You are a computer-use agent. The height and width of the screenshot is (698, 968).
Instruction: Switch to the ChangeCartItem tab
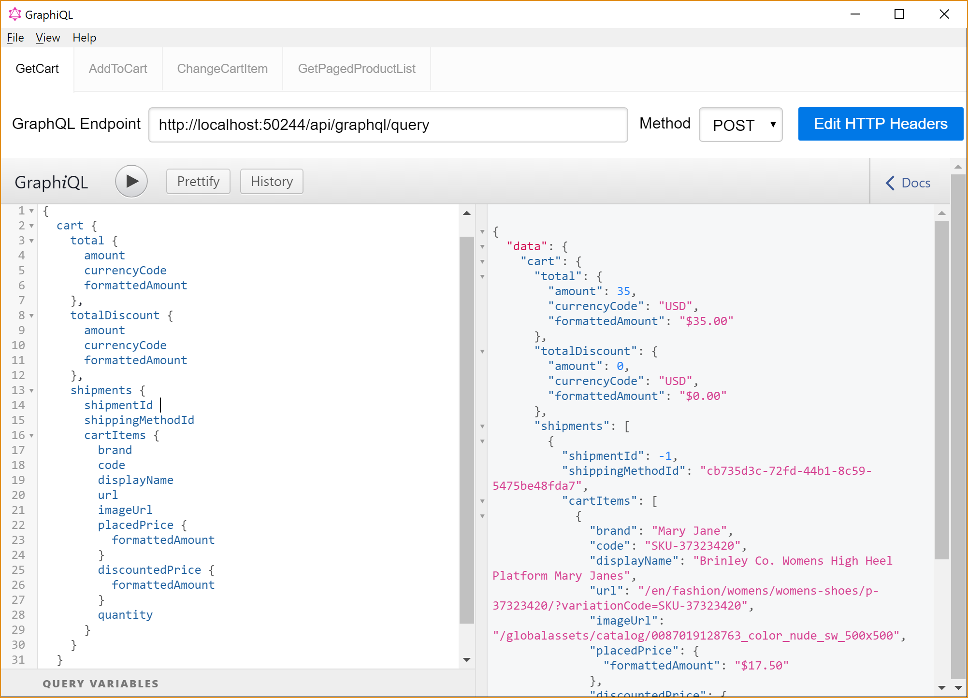(222, 69)
